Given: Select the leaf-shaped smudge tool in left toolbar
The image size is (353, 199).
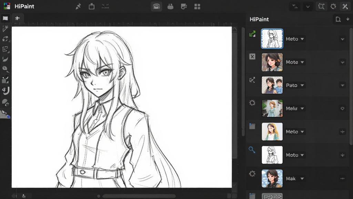Looking at the screenshot, I should pos(5,59).
